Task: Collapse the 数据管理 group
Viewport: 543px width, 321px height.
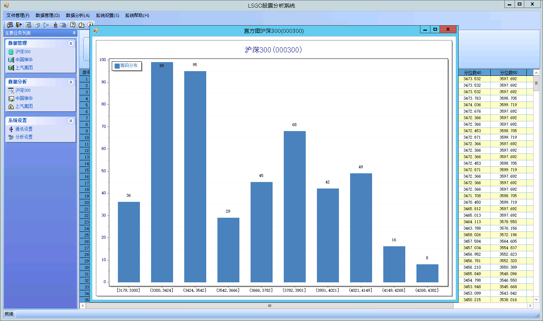Action: (71, 43)
